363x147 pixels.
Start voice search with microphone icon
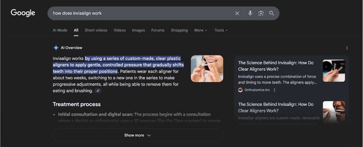(250, 13)
